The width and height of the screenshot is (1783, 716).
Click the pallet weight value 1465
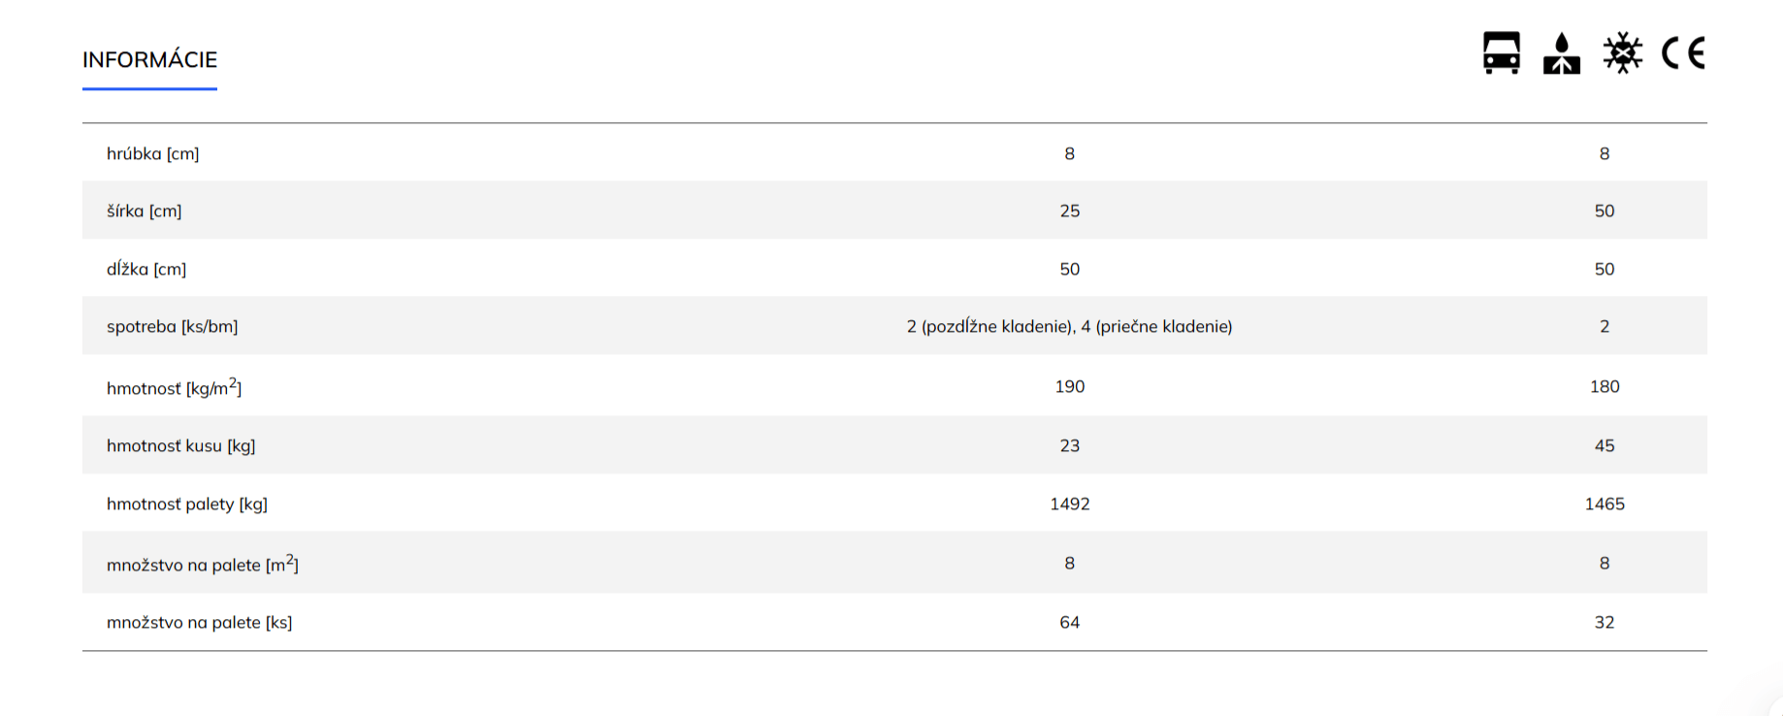pyautogui.click(x=1605, y=504)
